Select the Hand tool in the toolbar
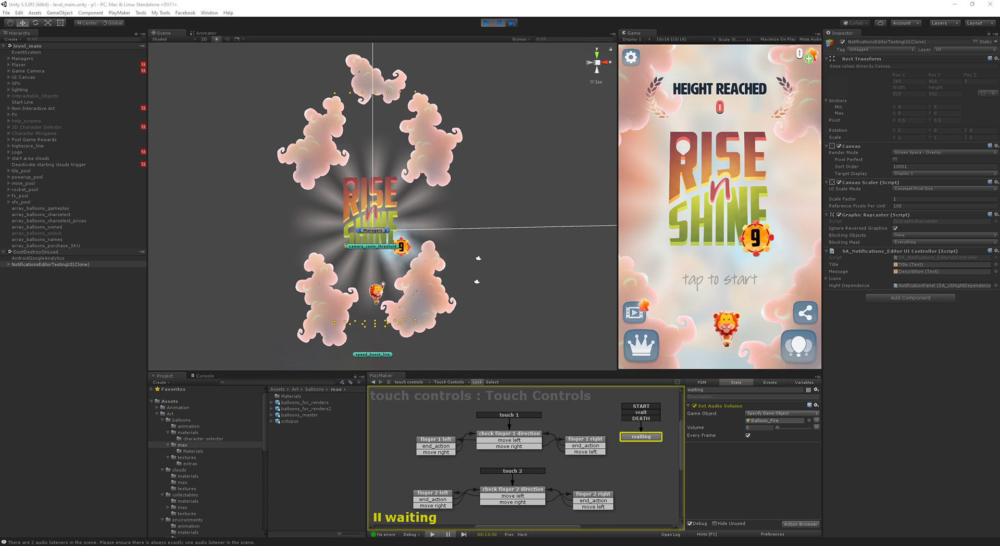1000x546 pixels. tap(10, 23)
